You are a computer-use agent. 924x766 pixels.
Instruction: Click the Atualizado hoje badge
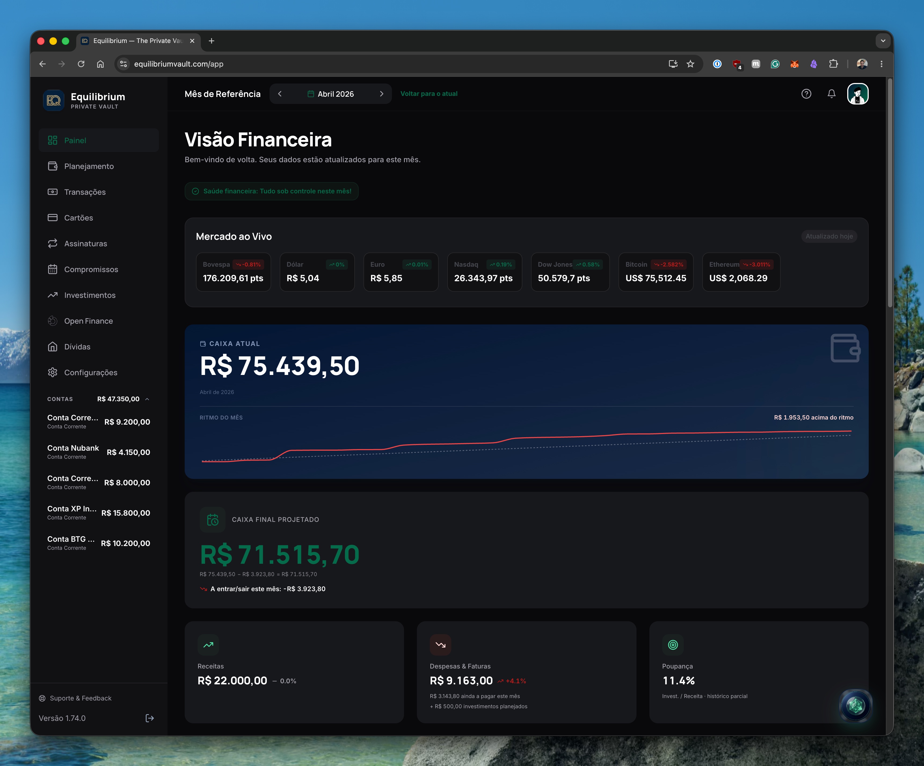pyautogui.click(x=829, y=236)
